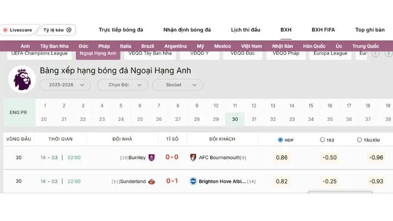Open the BXH menu item

(x=286, y=30)
